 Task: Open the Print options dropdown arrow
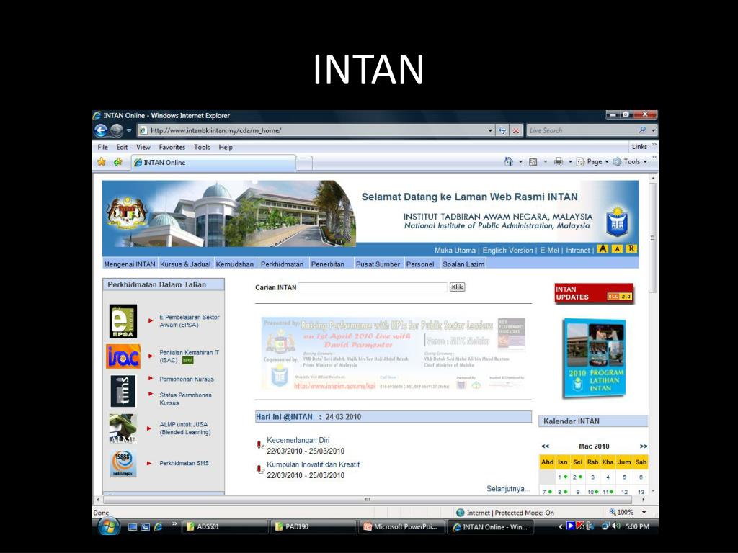pyautogui.click(x=570, y=162)
